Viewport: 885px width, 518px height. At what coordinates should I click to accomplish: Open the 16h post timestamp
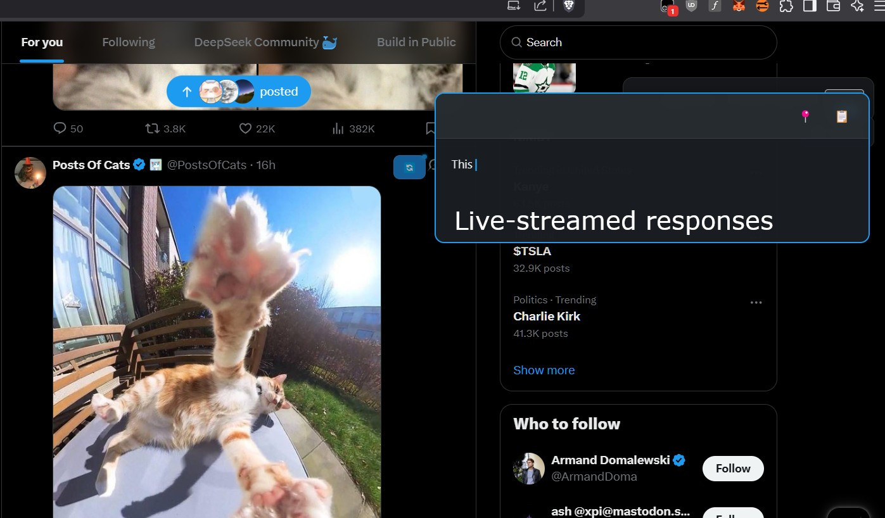coord(266,165)
